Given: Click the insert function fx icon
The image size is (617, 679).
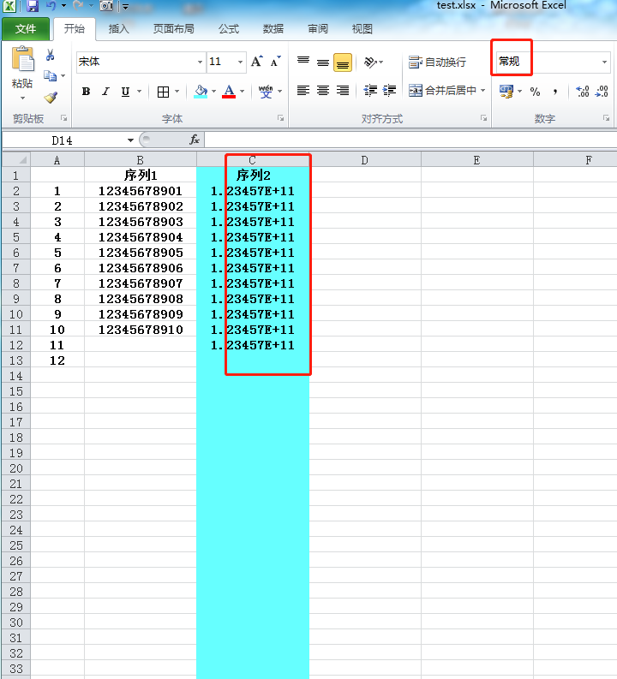Looking at the screenshot, I should 195,140.
